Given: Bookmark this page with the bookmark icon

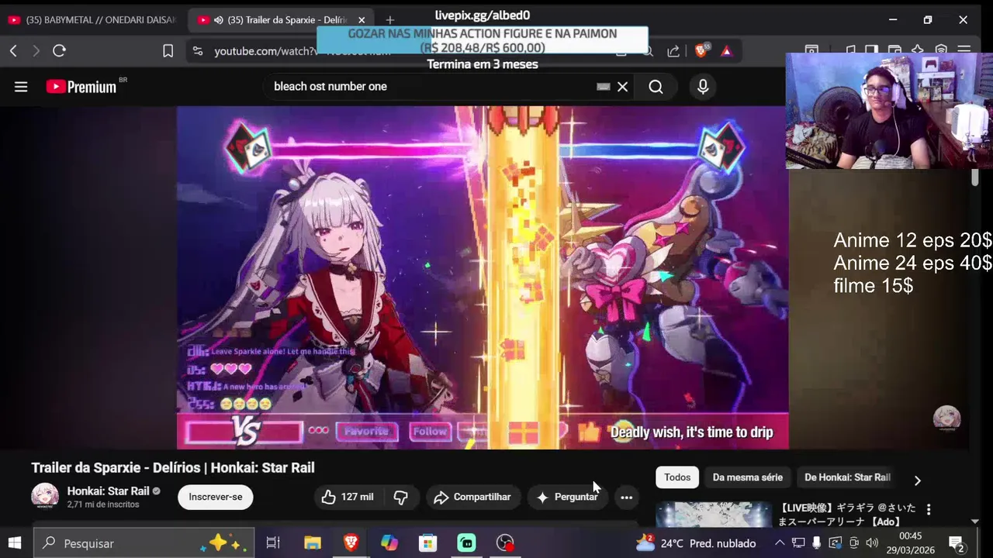Looking at the screenshot, I should click(168, 51).
